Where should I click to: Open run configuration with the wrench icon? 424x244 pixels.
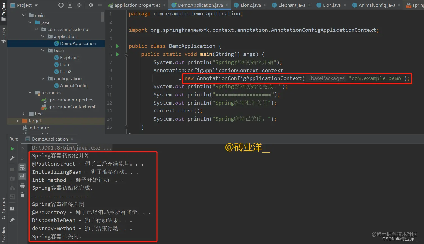point(12,158)
